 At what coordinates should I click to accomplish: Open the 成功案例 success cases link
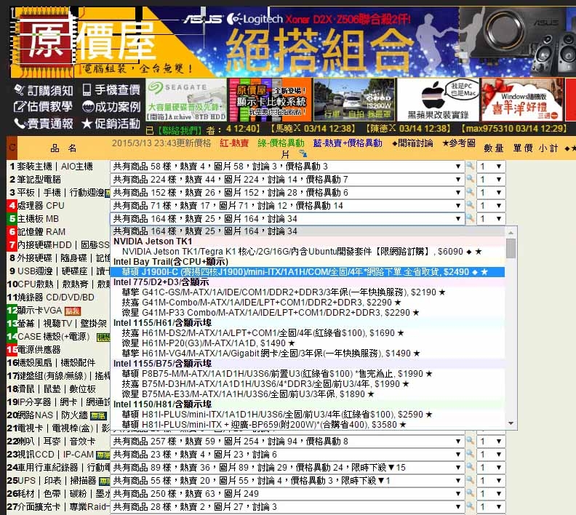111,106
